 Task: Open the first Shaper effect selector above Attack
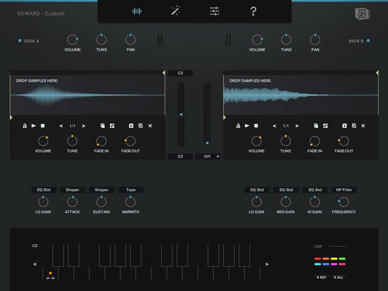click(73, 190)
